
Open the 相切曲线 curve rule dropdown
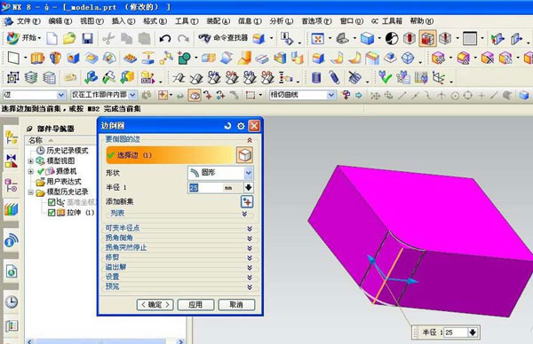click(302, 95)
